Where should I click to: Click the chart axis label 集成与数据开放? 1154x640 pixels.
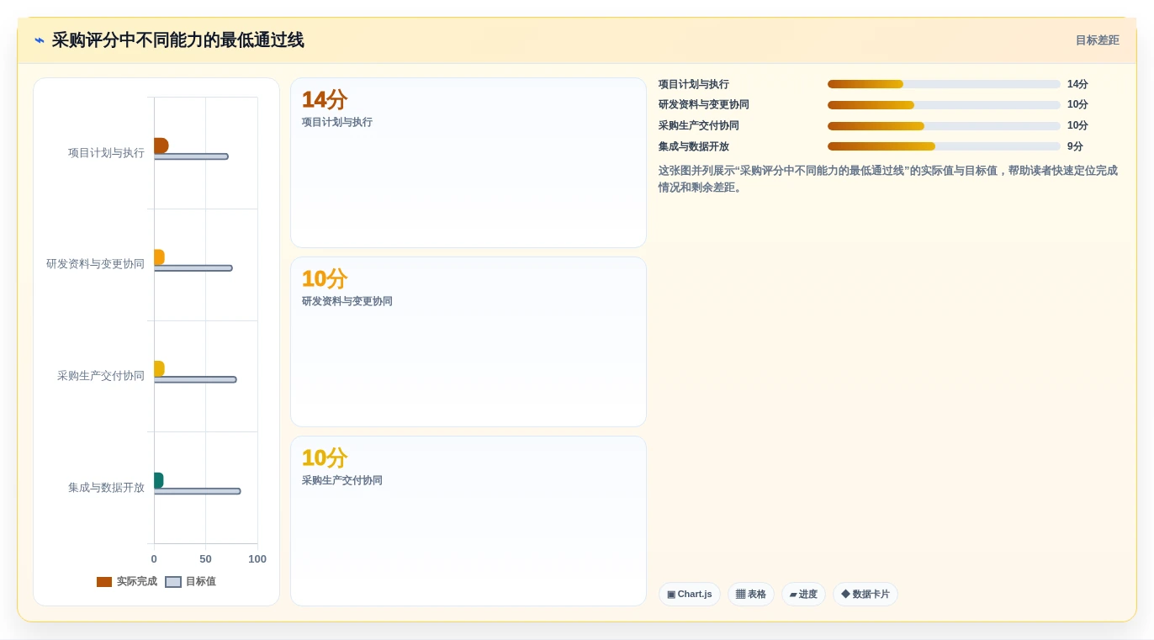click(106, 488)
